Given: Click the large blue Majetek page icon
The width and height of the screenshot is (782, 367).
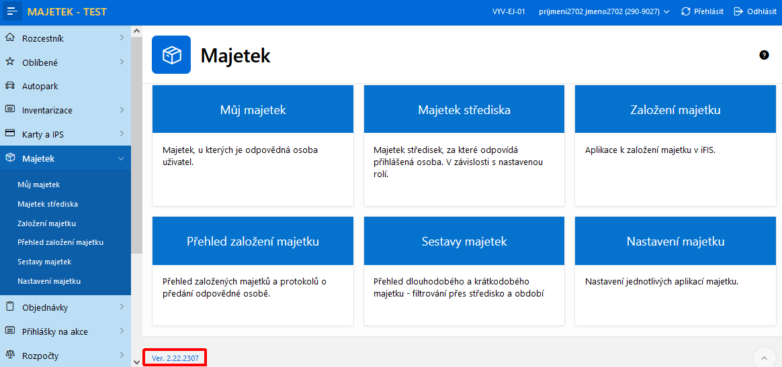Looking at the screenshot, I should (x=171, y=55).
